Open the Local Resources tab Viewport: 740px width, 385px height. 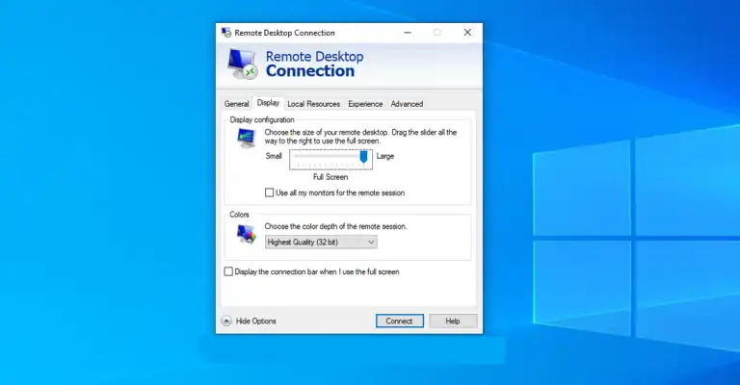[x=313, y=104]
